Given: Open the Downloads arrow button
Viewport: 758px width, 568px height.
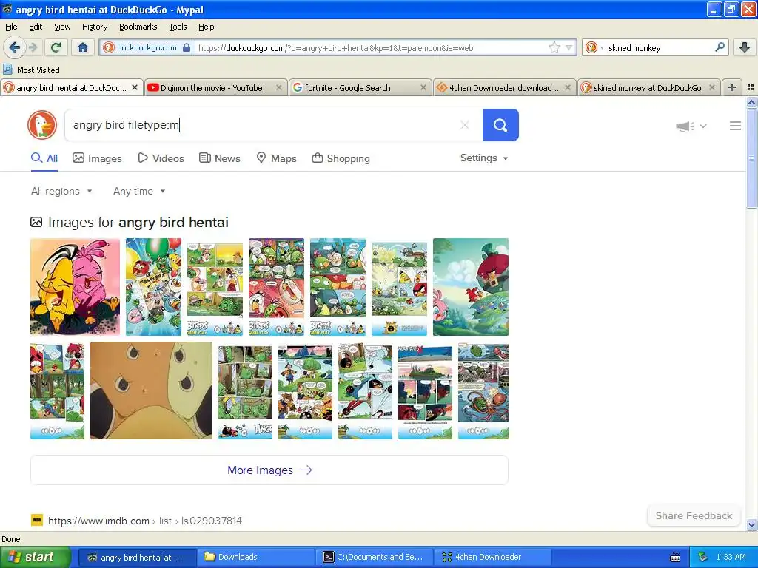Looking at the screenshot, I should coord(745,47).
